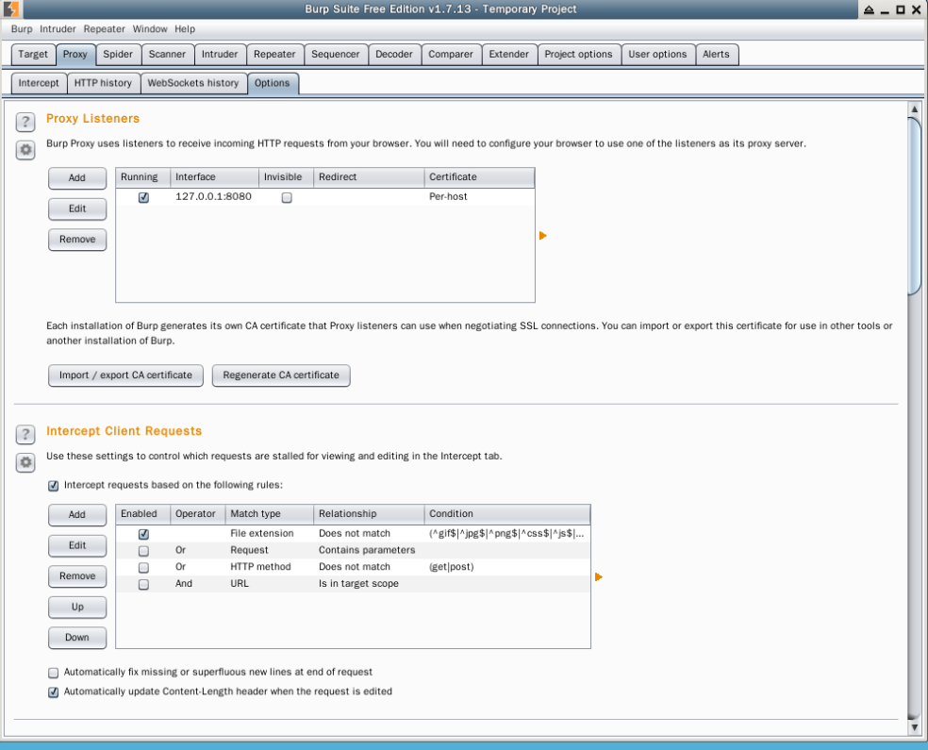Image resolution: width=928 pixels, height=750 pixels.
Task: Toggle Invisible checkbox for 127.0.0.1:8080 listener
Action: (287, 197)
